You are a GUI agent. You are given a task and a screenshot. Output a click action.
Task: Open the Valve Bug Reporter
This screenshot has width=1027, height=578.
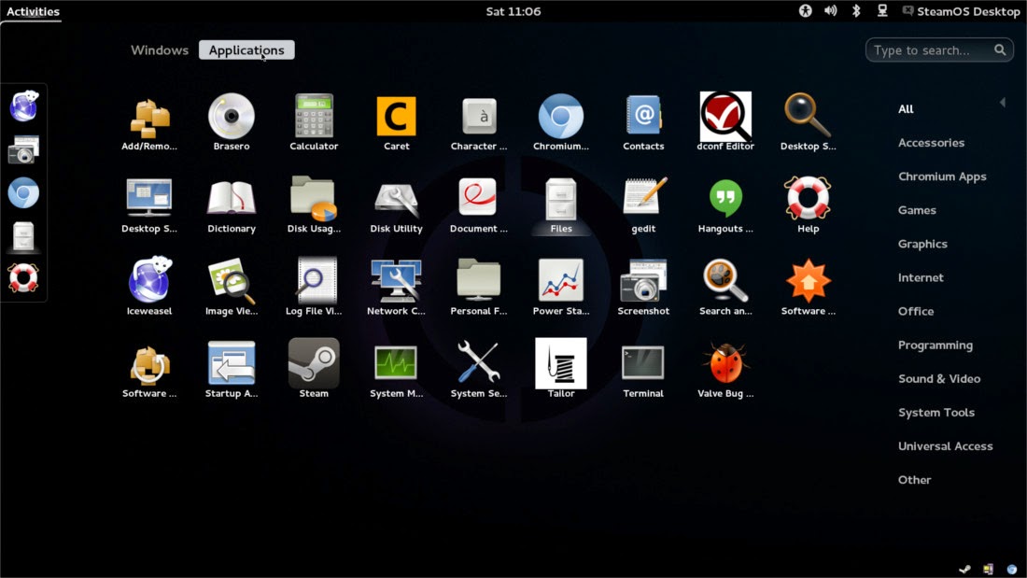(x=725, y=366)
